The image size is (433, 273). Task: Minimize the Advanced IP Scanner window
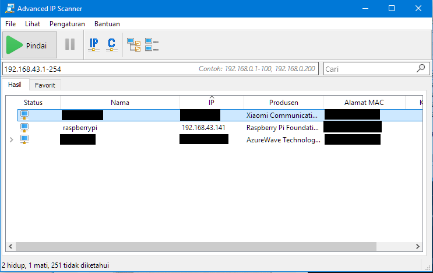coord(365,9)
